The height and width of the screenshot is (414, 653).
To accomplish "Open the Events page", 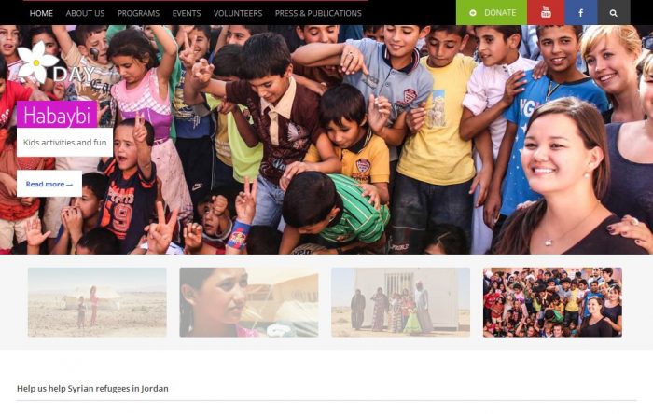I will click(187, 13).
